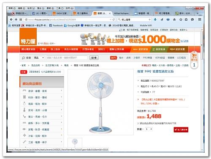The width and height of the screenshot is (211, 159).
Task: Click the red add to cart button
Action: point(181,130)
